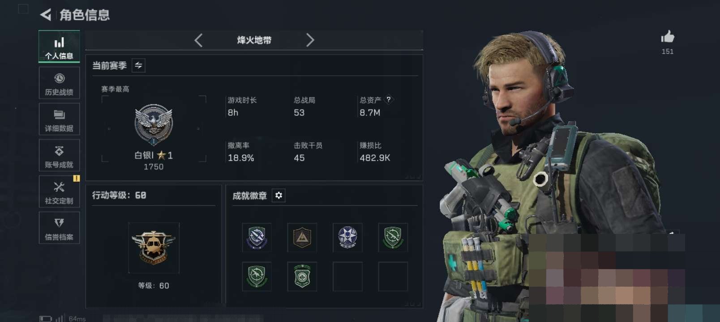Click the level 60 helicopter badge

pyautogui.click(x=154, y=248)
